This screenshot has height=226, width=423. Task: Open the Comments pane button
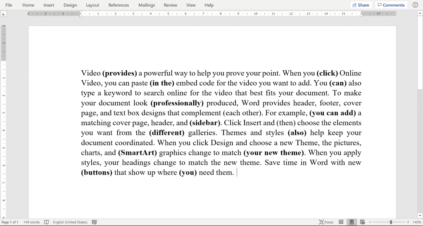tap(390, 5)
